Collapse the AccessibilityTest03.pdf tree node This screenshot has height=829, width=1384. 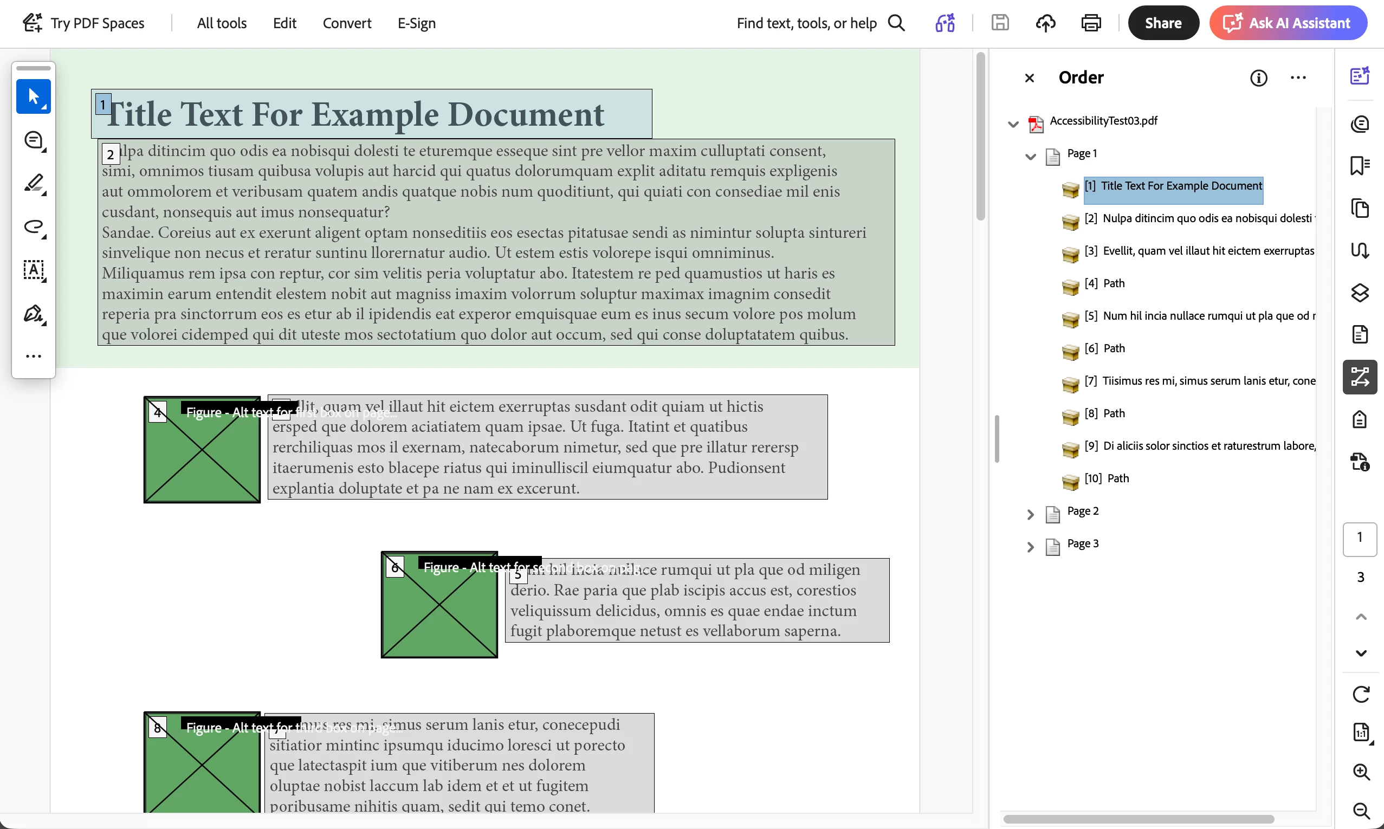click(x=1013, y=124)
